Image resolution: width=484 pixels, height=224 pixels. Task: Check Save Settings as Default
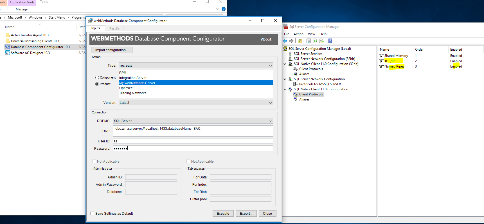pyautogui.click(x=93, y=214)
